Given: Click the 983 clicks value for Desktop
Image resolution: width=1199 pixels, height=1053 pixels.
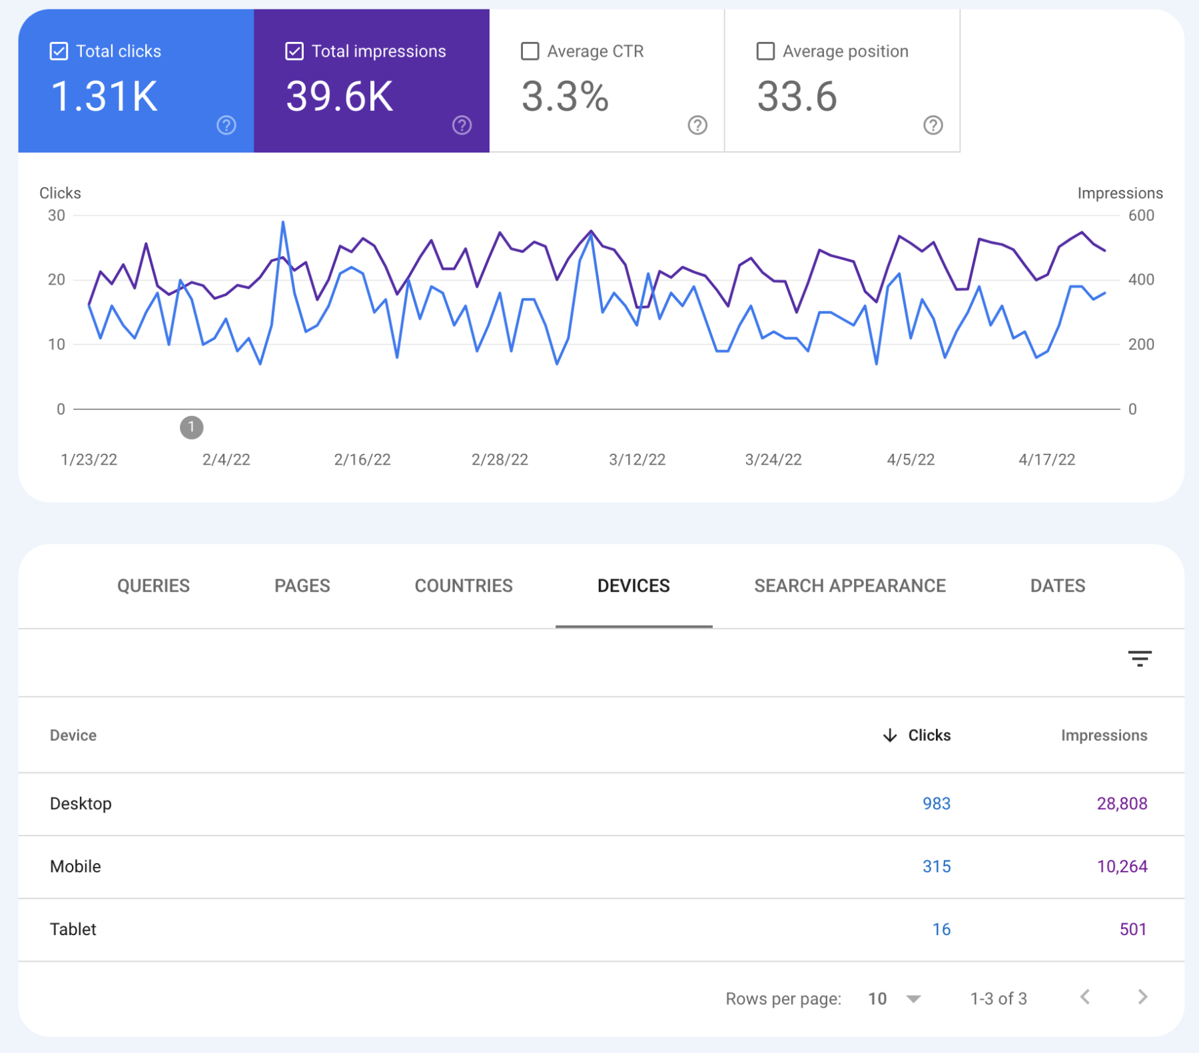Looking at the screenshot, I should [937, 804].
